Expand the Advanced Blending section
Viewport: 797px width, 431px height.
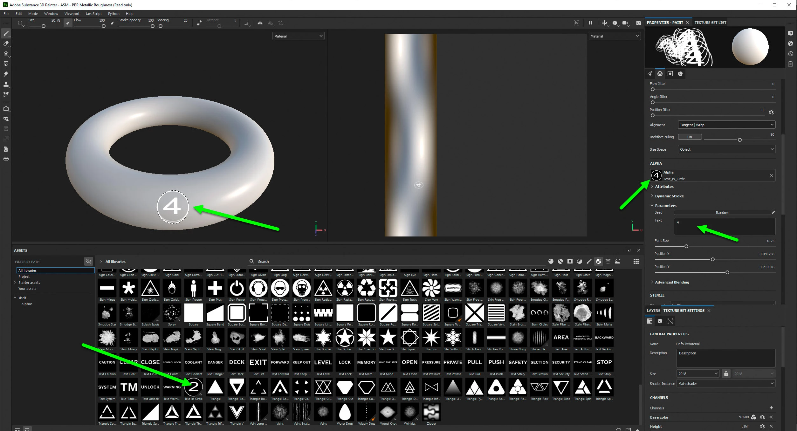[x=672, y=282]
